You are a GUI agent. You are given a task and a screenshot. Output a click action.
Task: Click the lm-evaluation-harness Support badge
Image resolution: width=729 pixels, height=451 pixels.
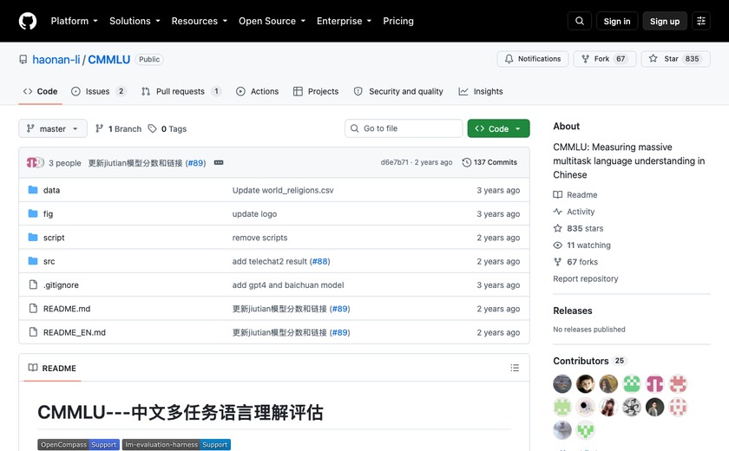pos(176,445)
